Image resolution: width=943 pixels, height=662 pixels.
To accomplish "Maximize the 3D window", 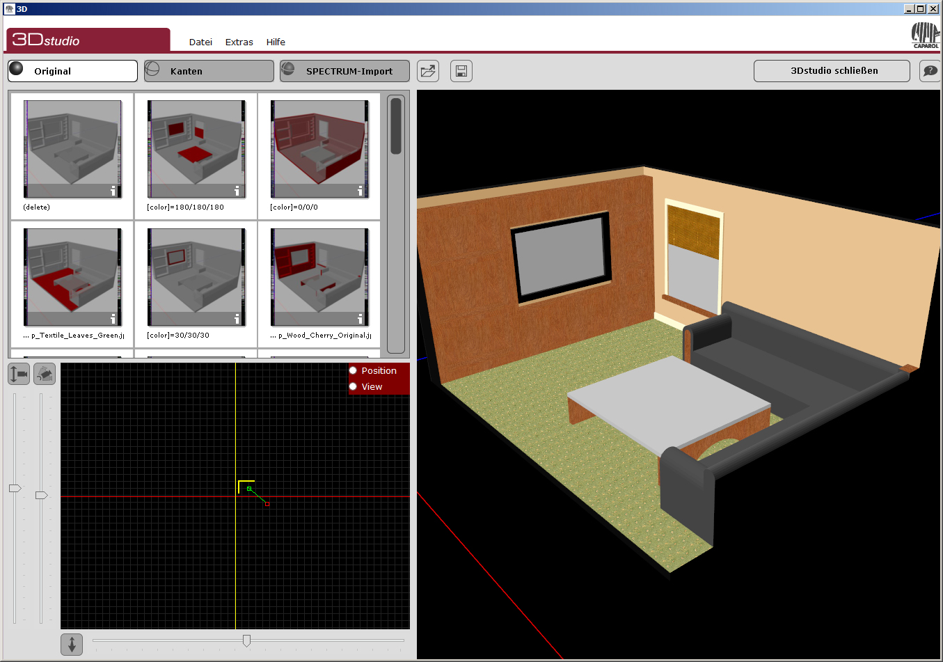I will click(x=921, y=9).
